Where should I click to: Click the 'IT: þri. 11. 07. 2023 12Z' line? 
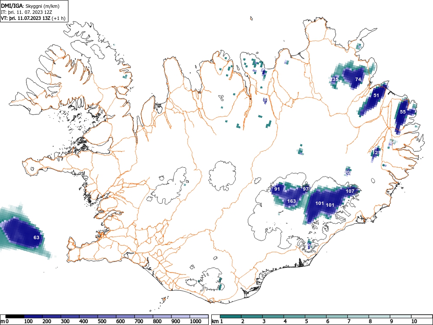(x=27, y=12)
